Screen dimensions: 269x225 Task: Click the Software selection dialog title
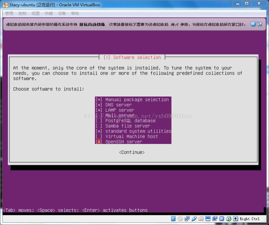point(132,57)
